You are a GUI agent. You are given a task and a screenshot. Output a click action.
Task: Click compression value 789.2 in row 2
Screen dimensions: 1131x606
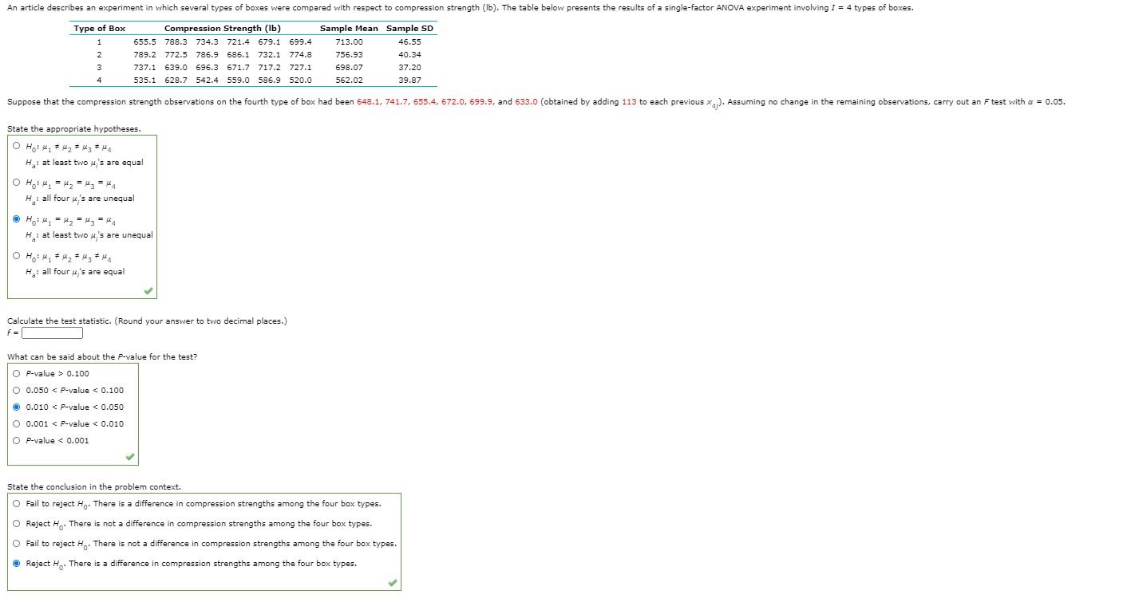point(145,54)
